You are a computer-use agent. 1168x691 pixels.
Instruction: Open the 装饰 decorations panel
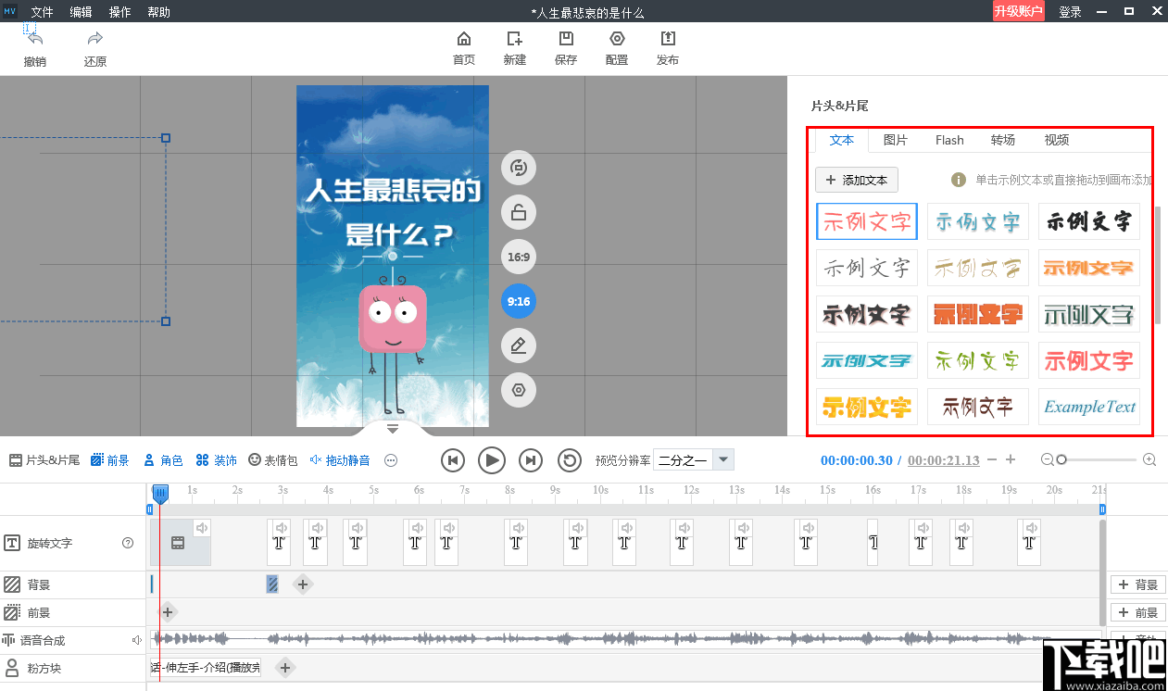coord(216,459)
